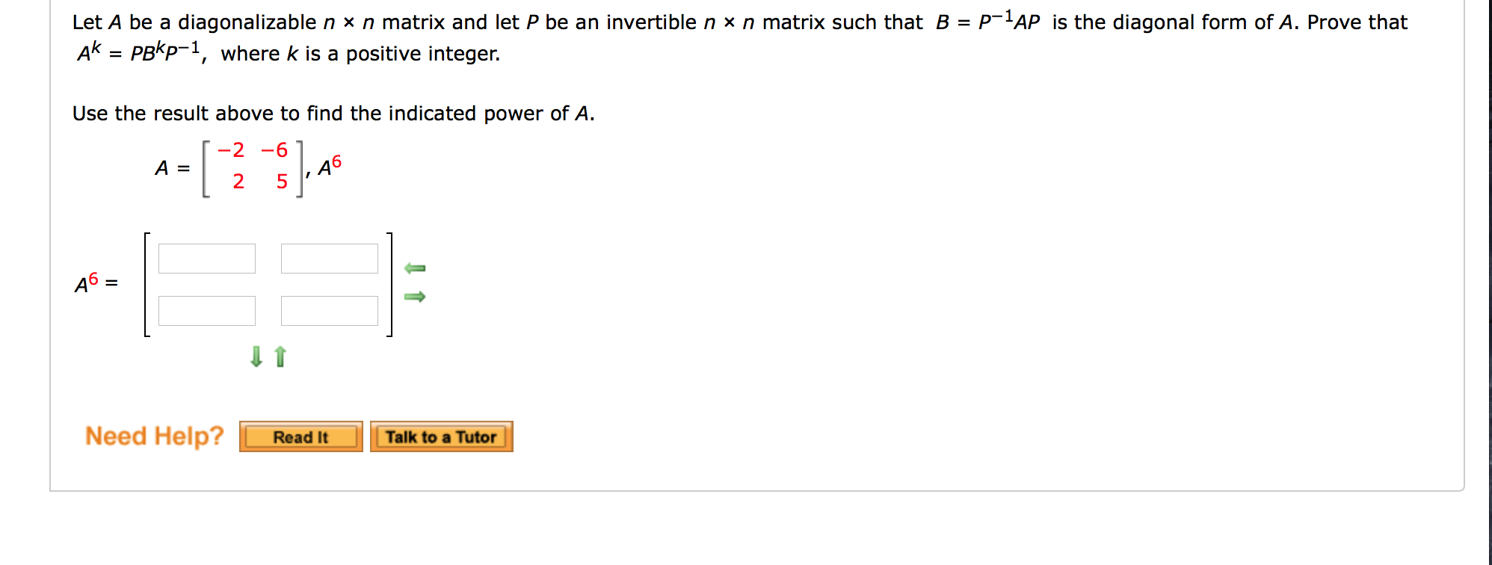Click the red 5 entry in matrix A
This screenshot has width=1492, height=565.
pyautogui.click(x=280, y=181)
